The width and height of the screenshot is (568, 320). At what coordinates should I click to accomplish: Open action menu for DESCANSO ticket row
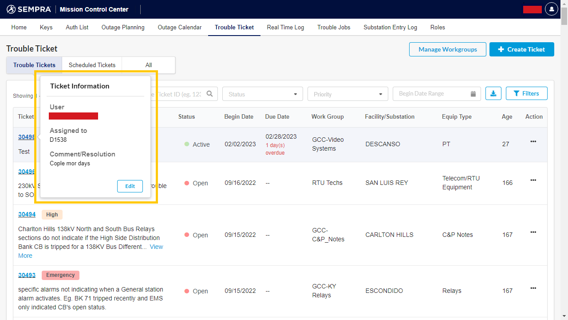pos(533,141)
